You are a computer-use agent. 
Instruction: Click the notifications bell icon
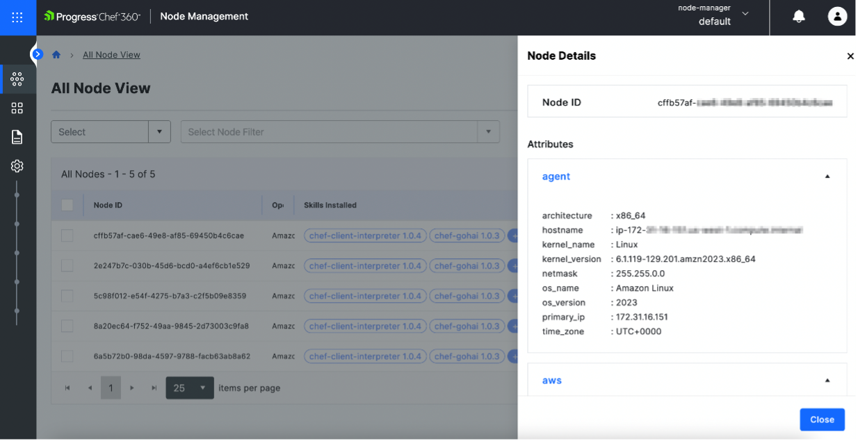tap(799, 17)
